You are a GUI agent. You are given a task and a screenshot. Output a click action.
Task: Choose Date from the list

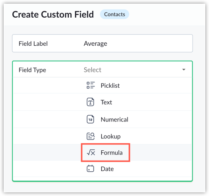pos(102,169)
